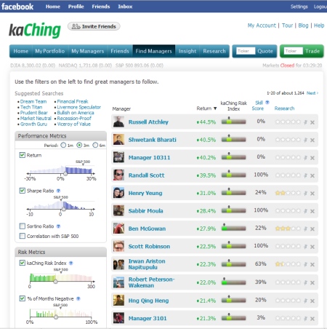Enable the Sortino Ratio checkbox
The width and height of the screenshot is (327, 329).
(x=23, y=226)
